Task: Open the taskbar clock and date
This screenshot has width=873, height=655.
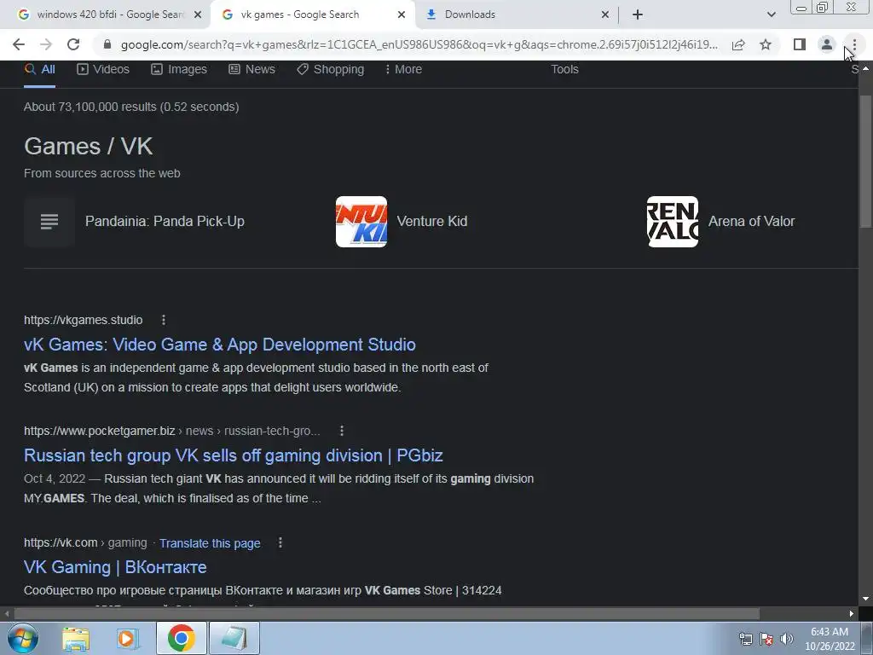Action: point(830,639)
